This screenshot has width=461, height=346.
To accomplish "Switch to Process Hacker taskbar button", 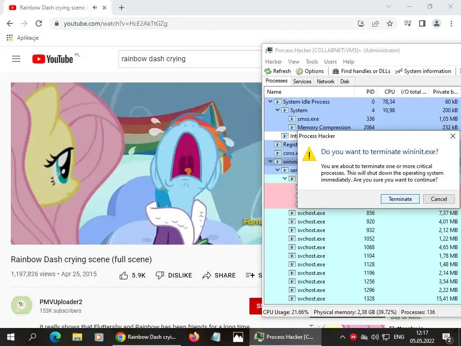I will tap(285, 337).
